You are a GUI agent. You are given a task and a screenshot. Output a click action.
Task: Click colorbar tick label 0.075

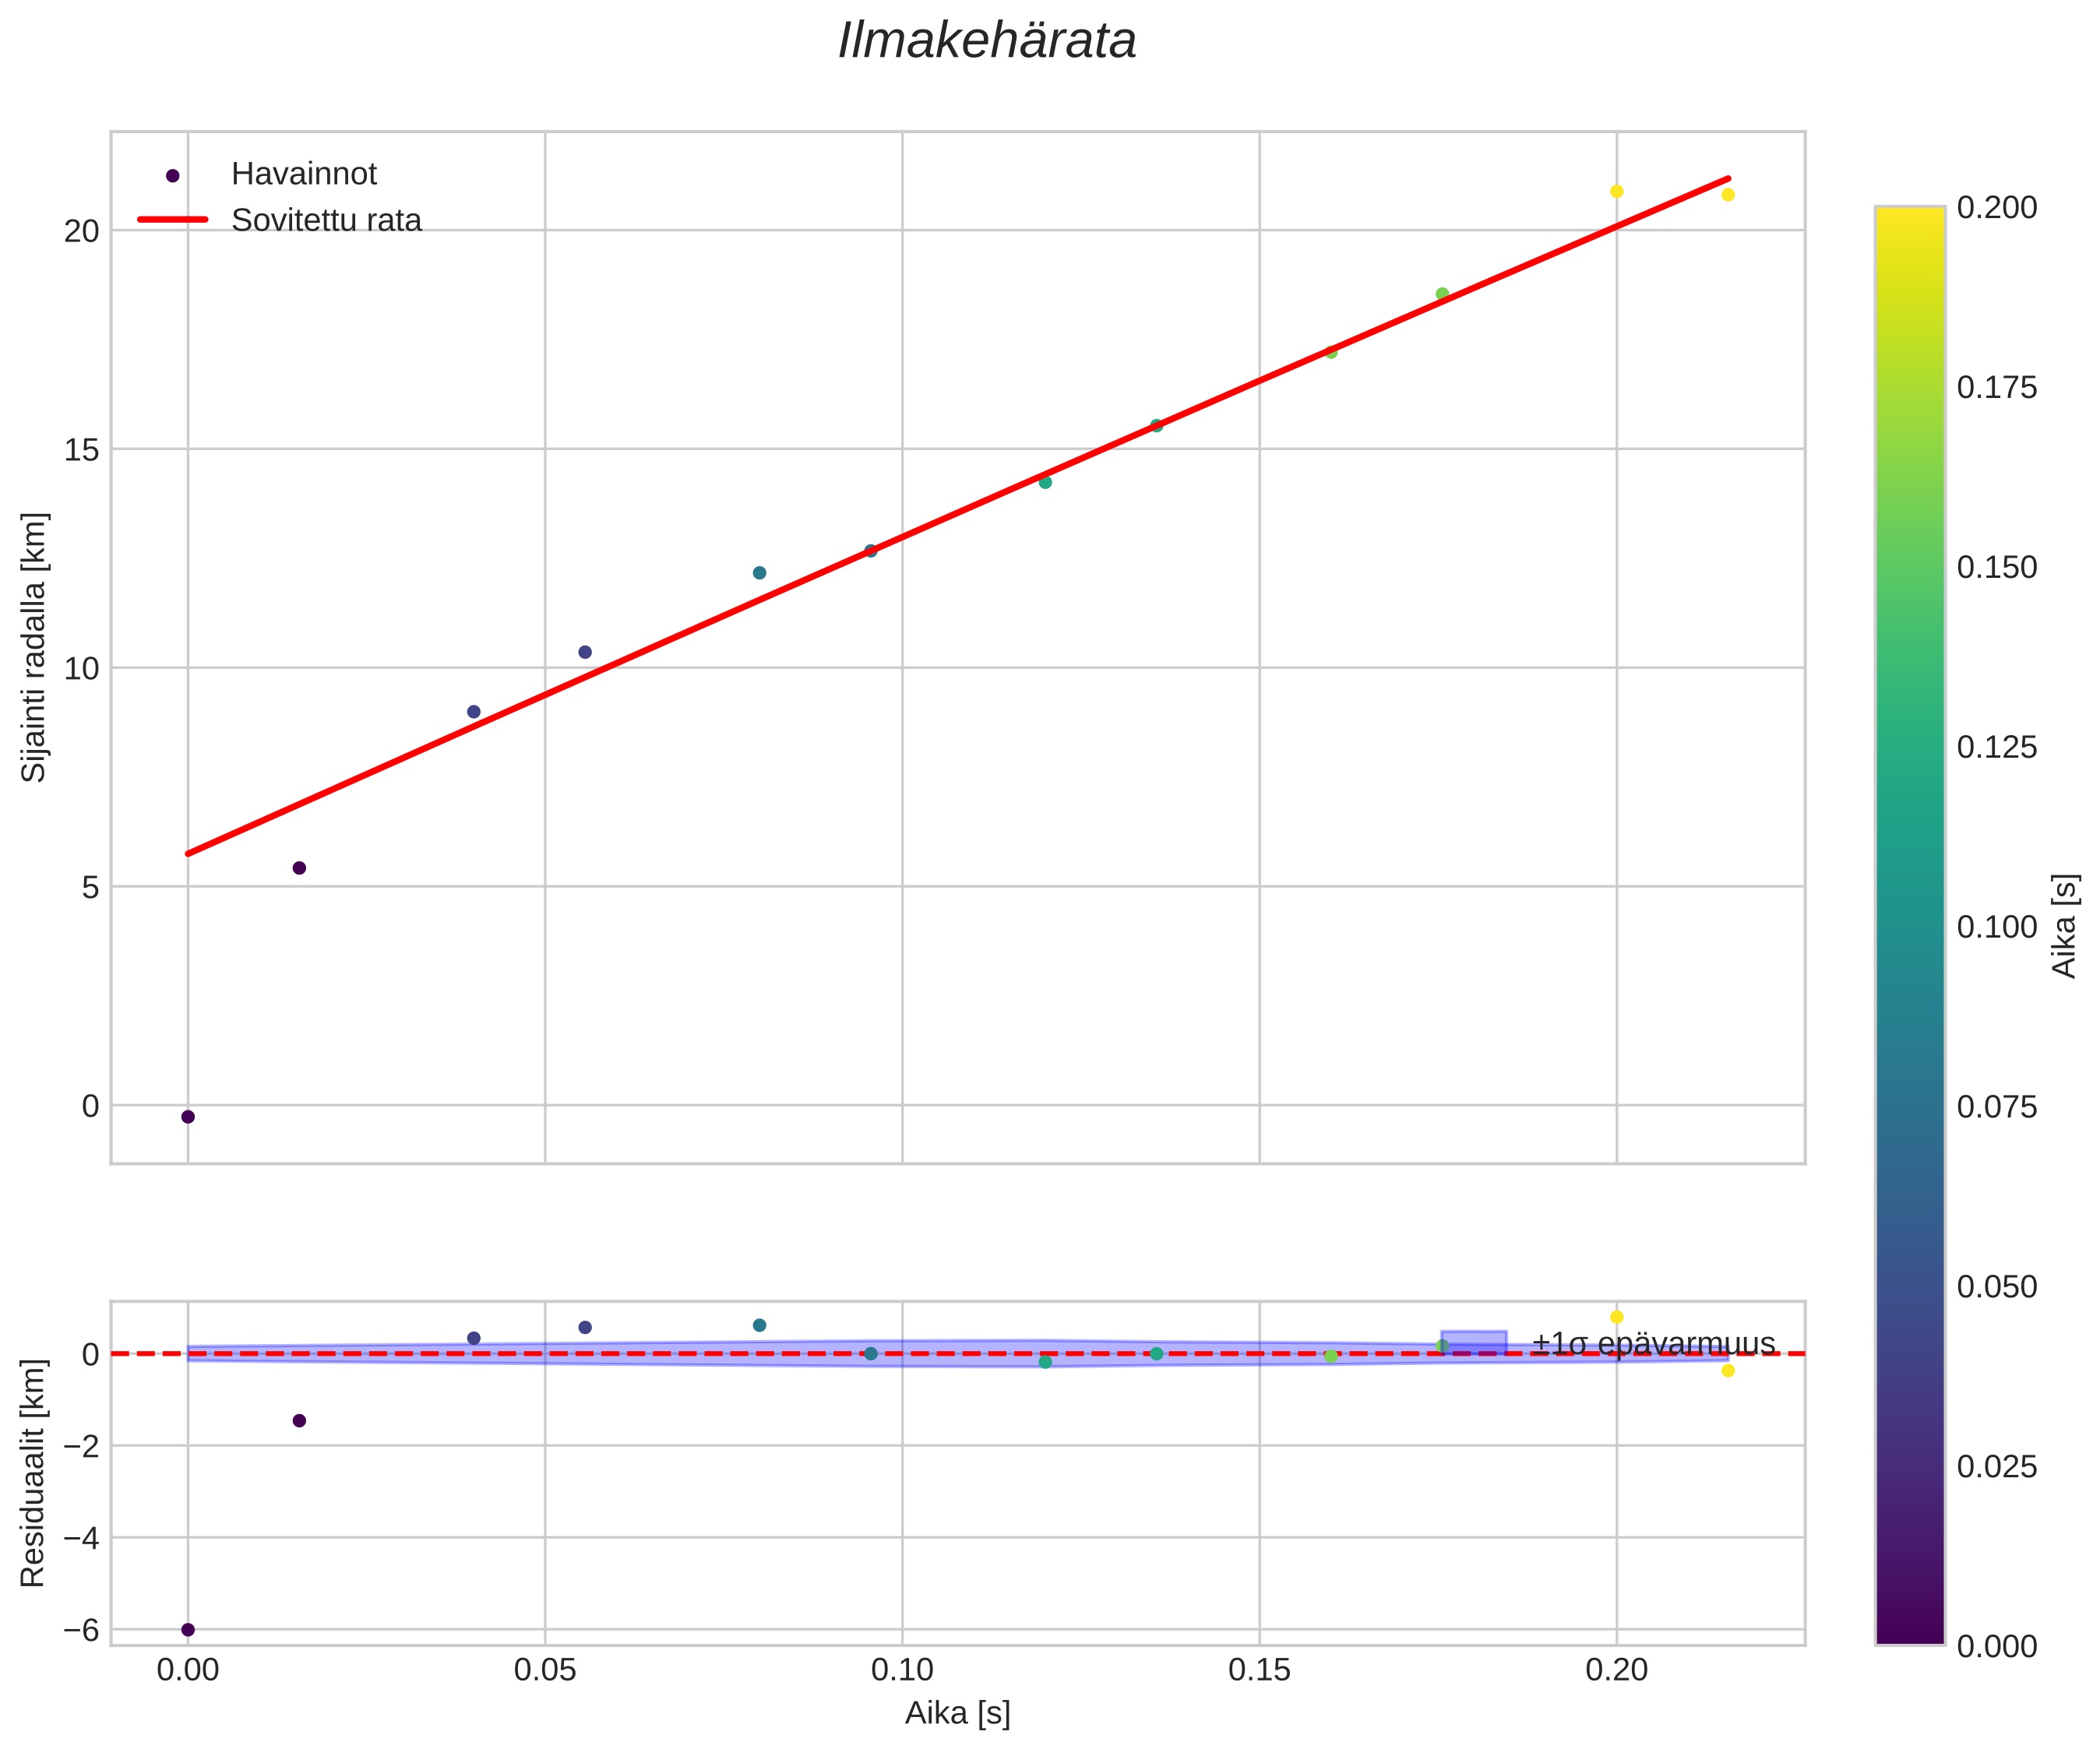[x=1997, y=1107]
